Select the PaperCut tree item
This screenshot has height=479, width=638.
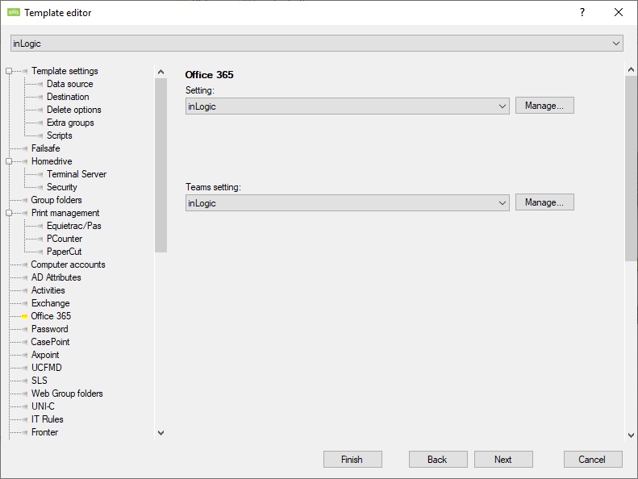click(65, 252)
